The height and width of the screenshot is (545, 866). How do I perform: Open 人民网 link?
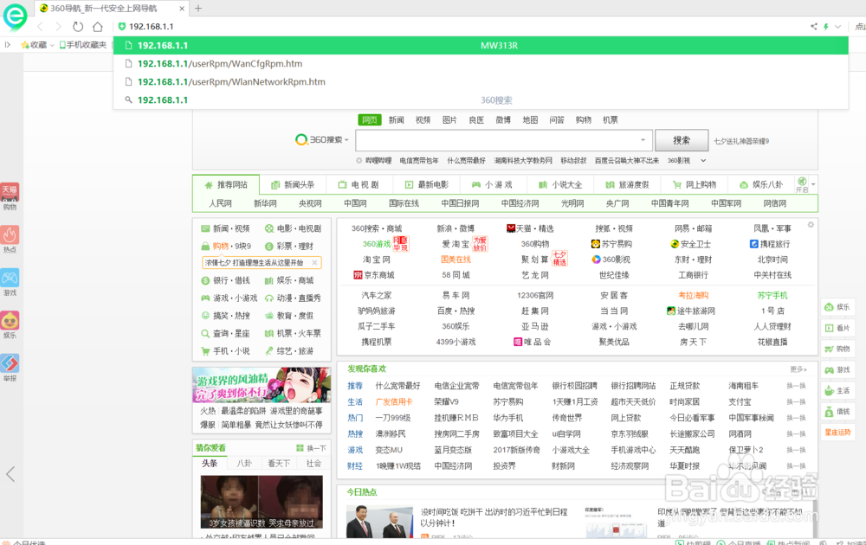[220, 203]
